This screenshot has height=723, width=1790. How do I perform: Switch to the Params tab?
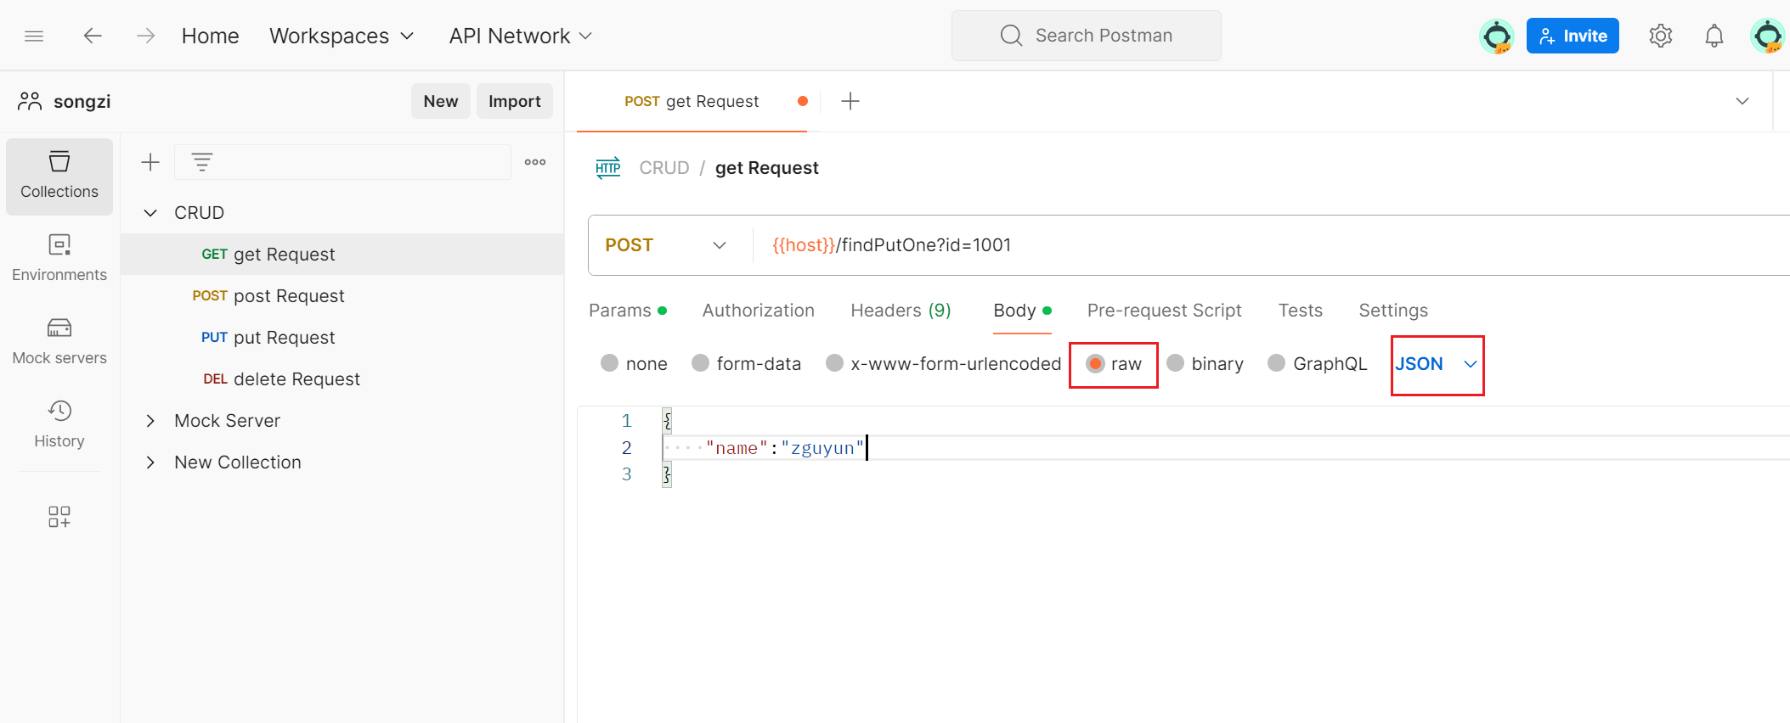[x=628, y=311]
